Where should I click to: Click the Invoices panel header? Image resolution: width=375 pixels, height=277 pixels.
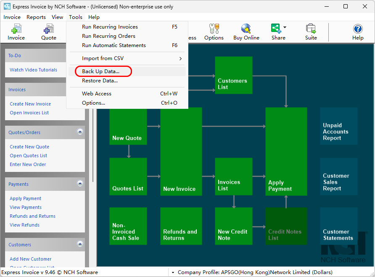coord(35,90)
